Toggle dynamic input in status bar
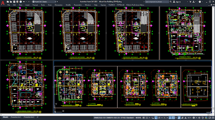Viewport: 215px width, 120px height. (x=153, y=118)
